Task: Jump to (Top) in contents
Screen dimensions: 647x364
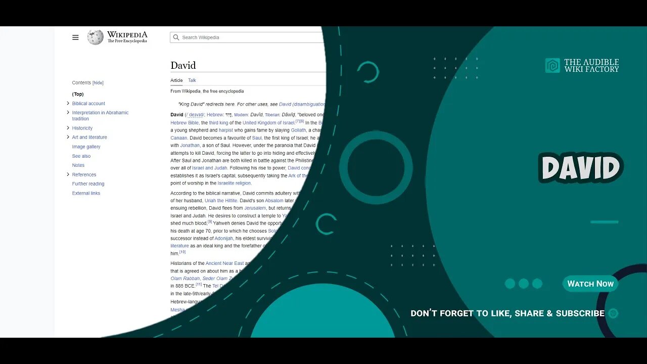Action: (x=78, y=94)
